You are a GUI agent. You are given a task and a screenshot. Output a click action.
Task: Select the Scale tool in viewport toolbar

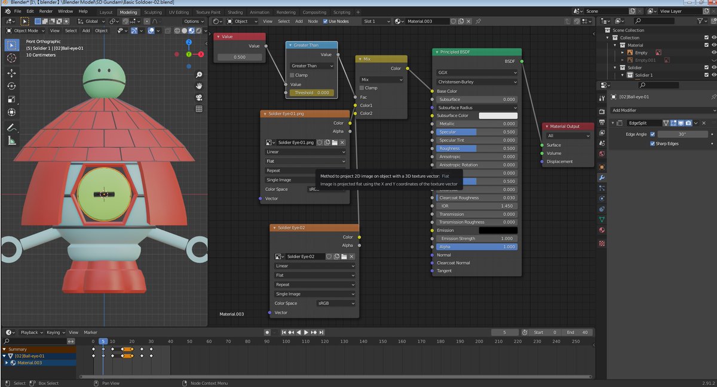(x=11, y=99)
